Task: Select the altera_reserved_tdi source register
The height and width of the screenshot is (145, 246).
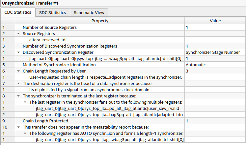Action: click(x=48, y=40)
